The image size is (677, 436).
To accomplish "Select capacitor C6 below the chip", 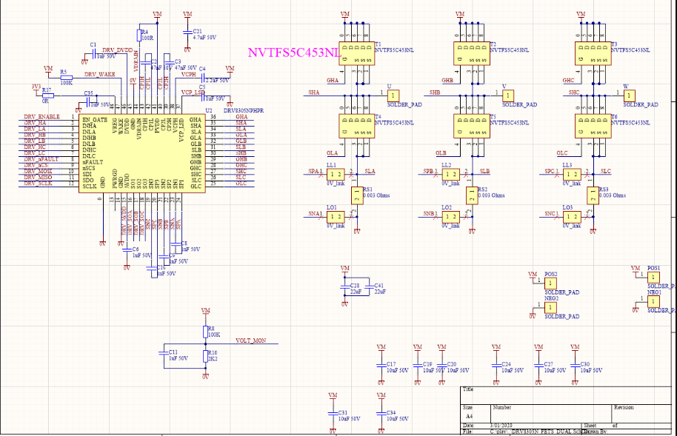I will pyautogui.click(x=127, y=249).
